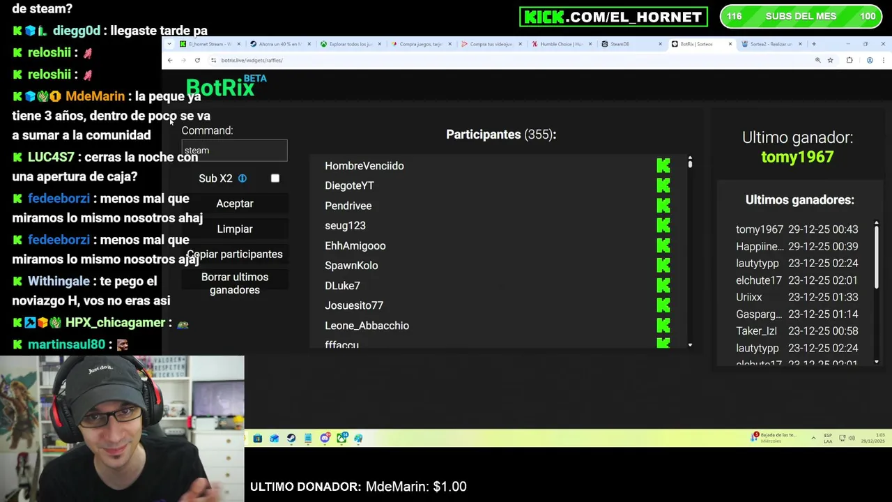Viewport: 892px width, 502px height.
Task: Click the Kick icon beside HombreVenciido
Action: coord(663,166)
